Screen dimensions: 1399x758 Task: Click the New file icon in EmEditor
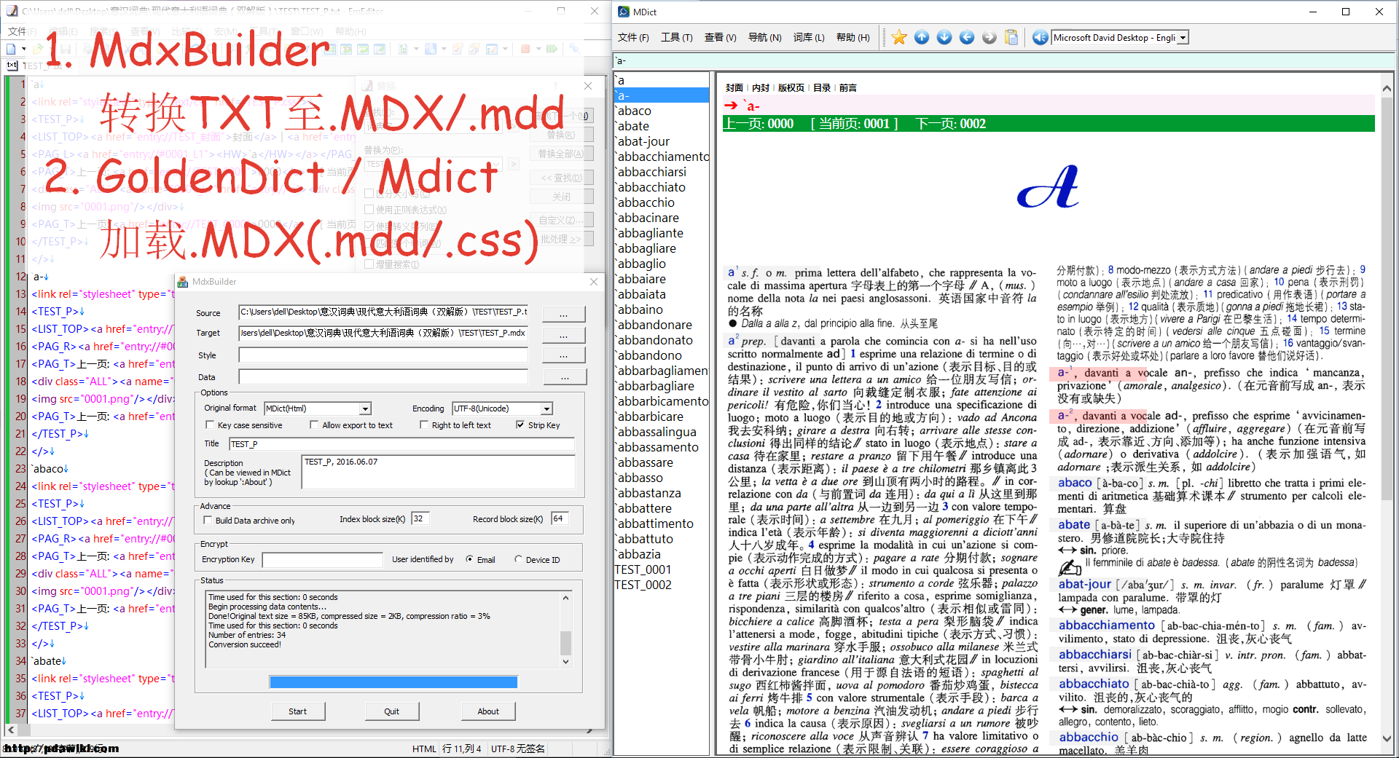click(11, 49)
